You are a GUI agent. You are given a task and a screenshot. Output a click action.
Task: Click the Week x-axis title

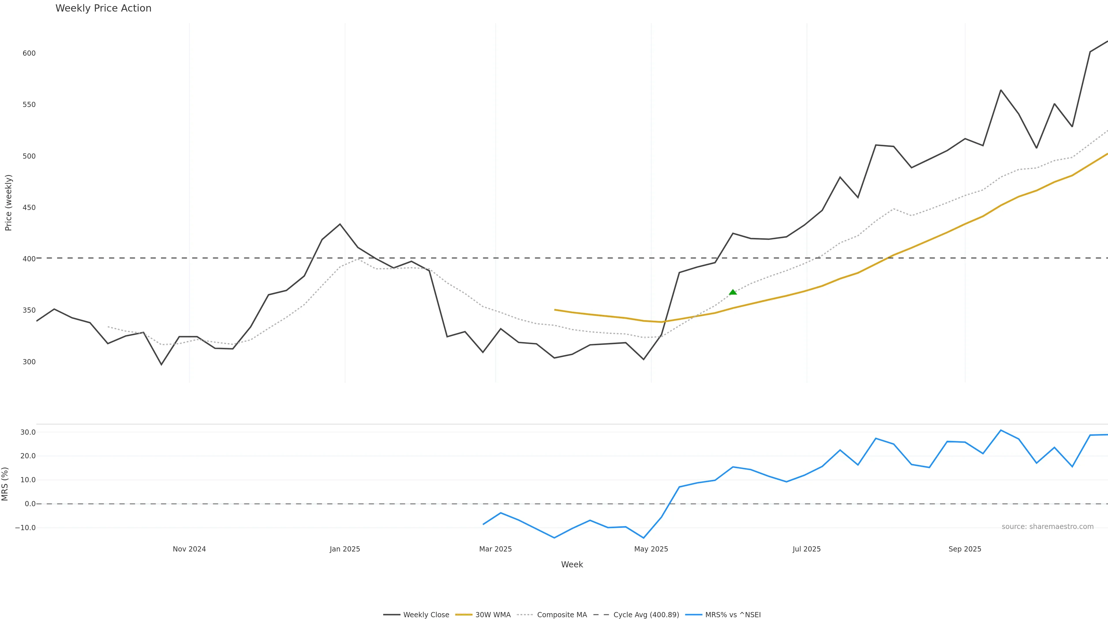[572, 564]
